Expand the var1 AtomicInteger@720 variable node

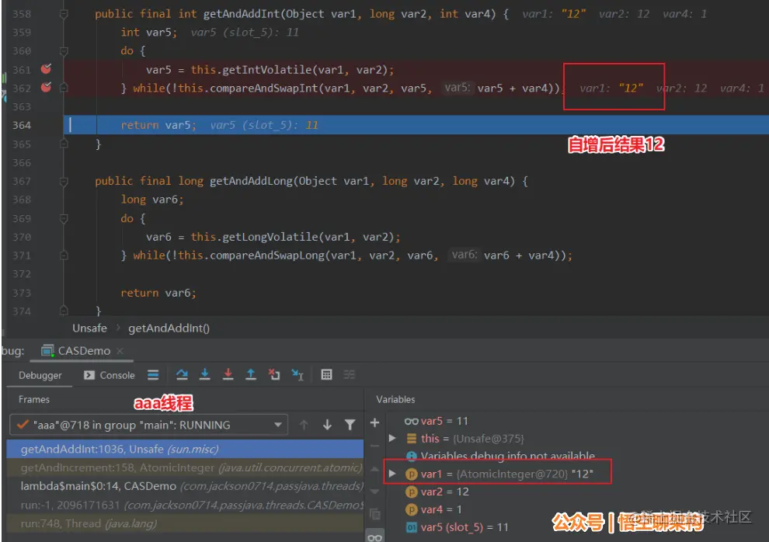pos(392,474)
